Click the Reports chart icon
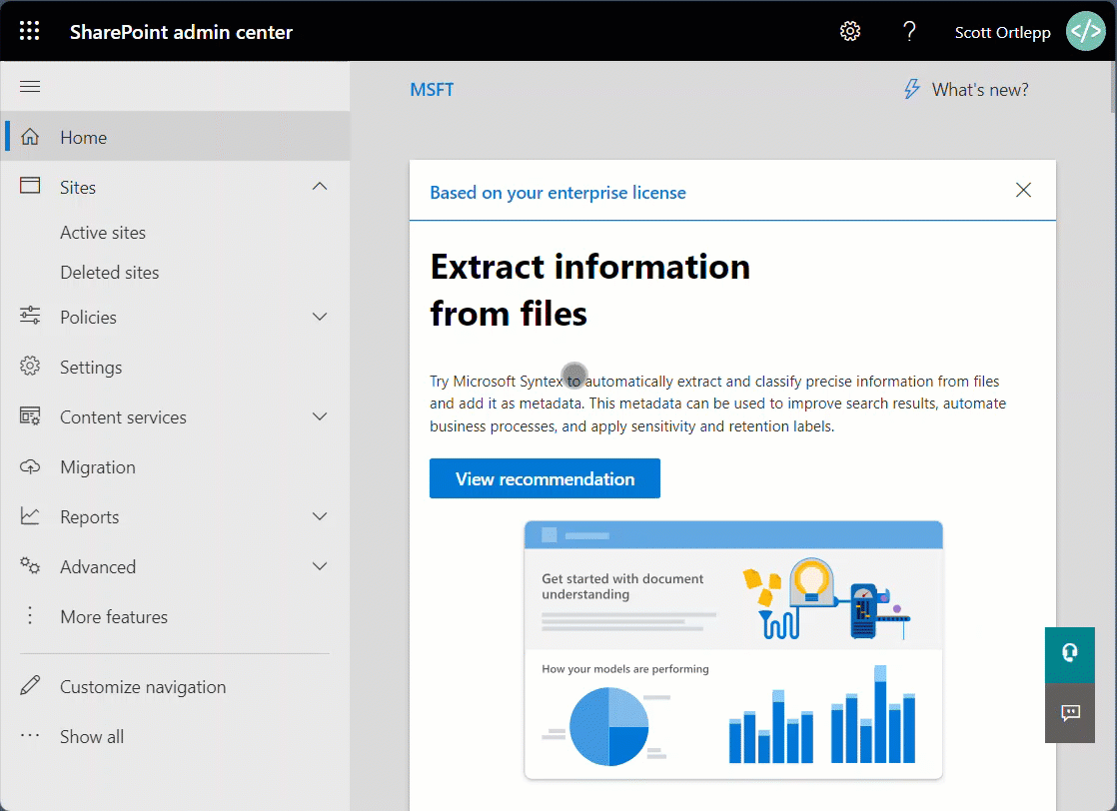 (x=30, y=516)
